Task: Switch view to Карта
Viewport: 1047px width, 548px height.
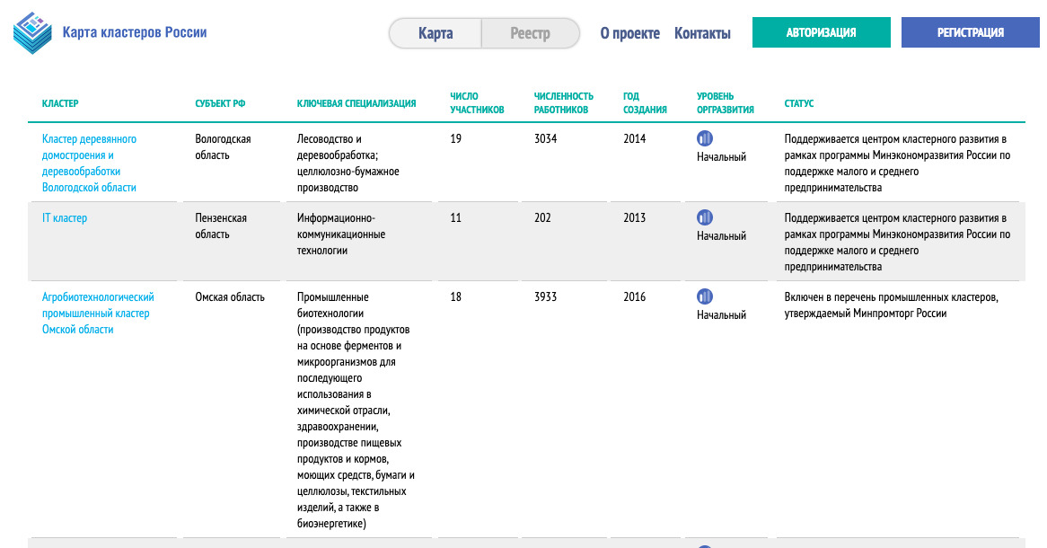Action: [436, 33]
